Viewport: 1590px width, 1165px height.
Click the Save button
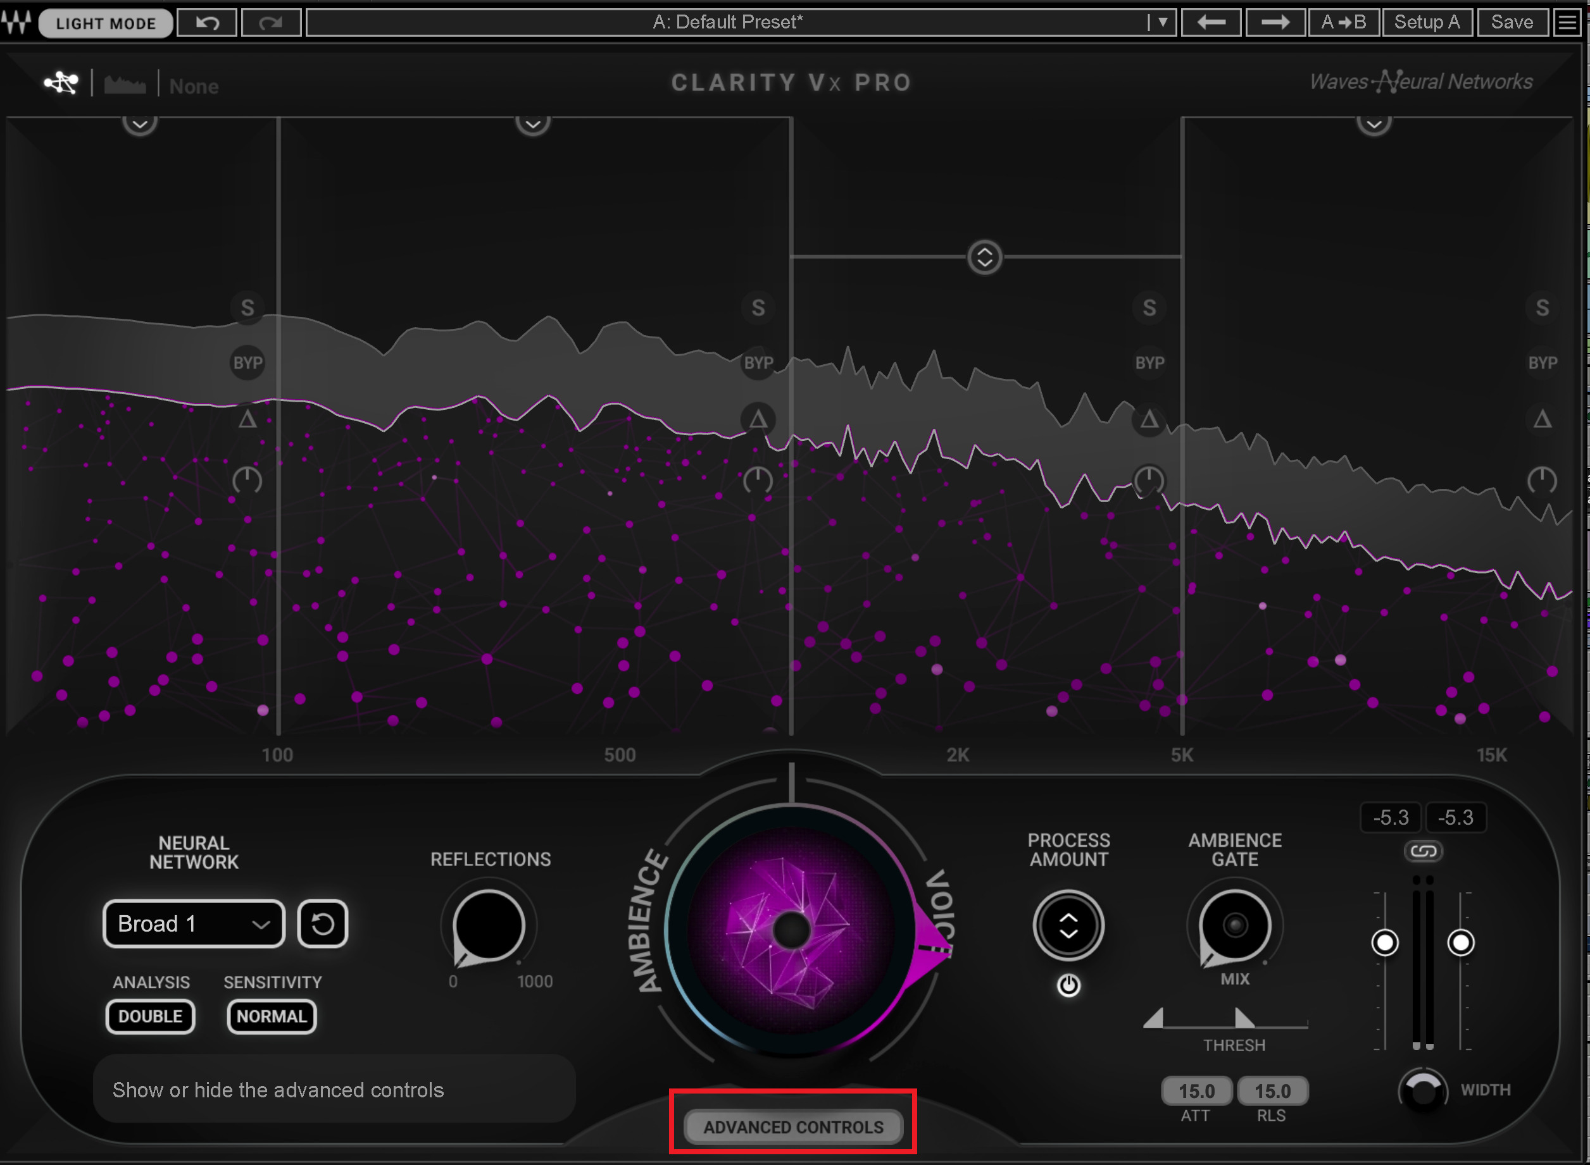tap(1512, 23)
